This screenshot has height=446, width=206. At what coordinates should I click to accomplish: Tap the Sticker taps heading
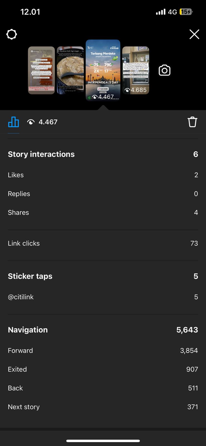point(30,276)
